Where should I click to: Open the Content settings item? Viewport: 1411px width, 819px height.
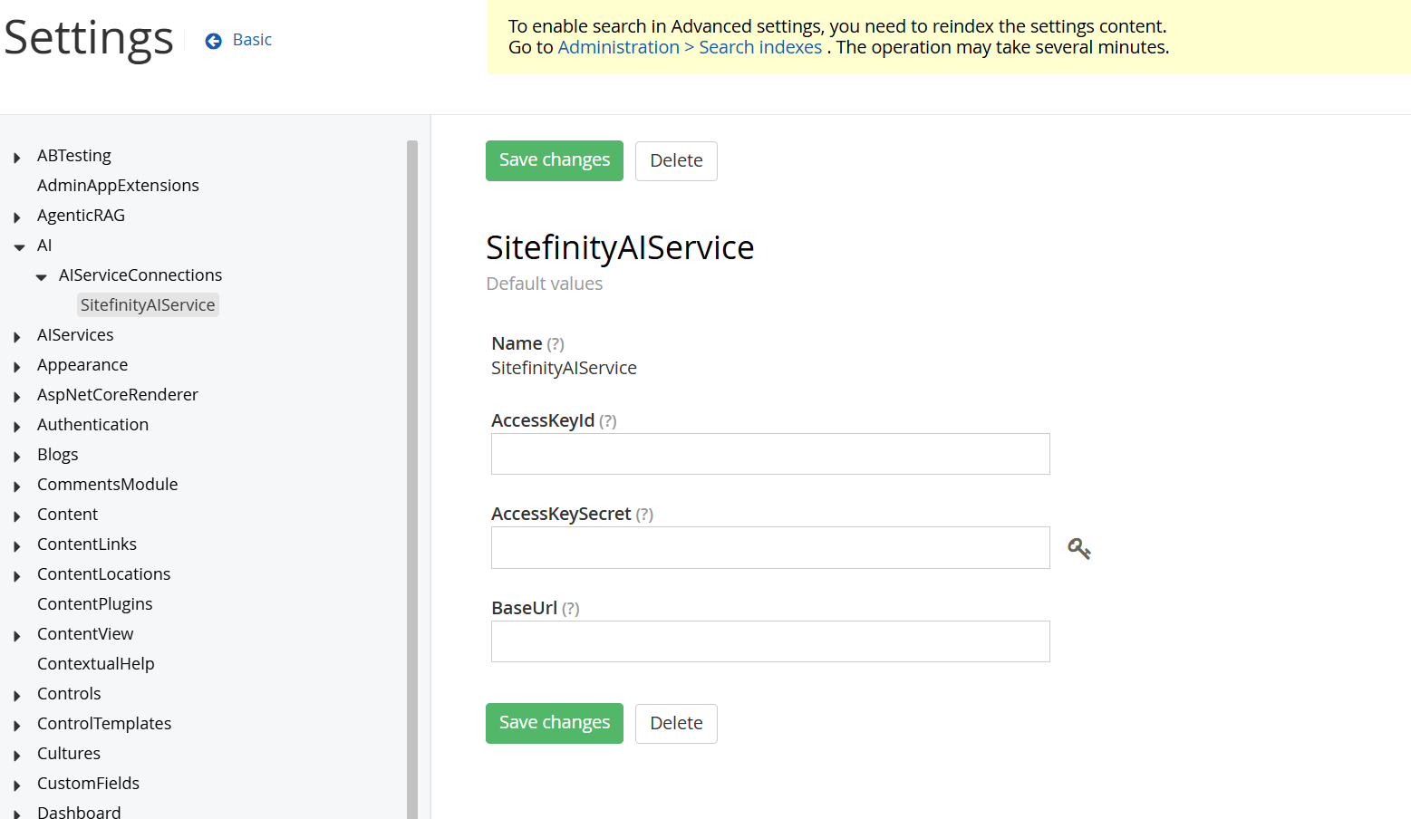(x=67, y=515)
